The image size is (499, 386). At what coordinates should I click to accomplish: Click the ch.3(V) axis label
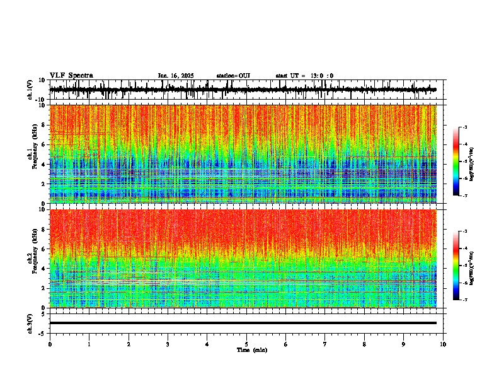point(30,324)
